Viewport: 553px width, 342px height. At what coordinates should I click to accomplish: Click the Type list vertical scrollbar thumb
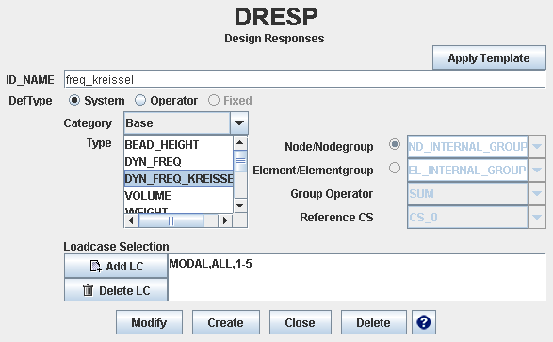240,161
